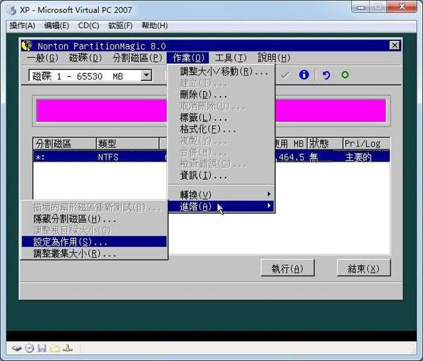
Task: Click the 結束(X) button
Action: pyautogui.click(x=363, y=268)
